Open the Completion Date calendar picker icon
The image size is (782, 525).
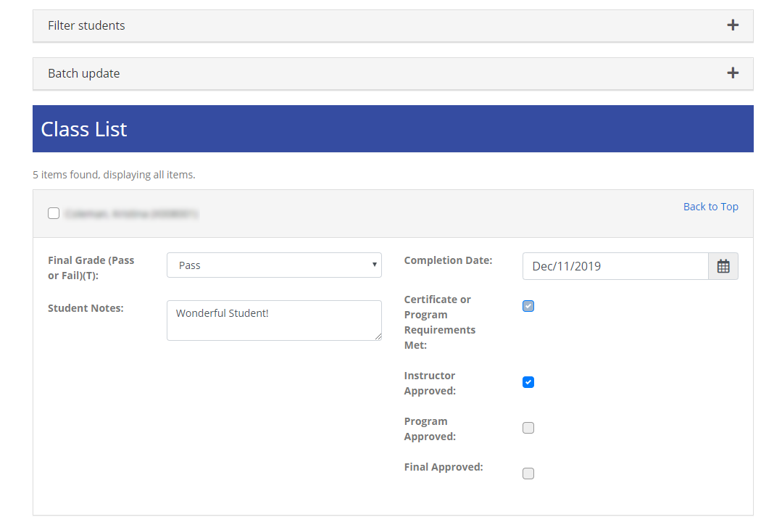point(723,266)
